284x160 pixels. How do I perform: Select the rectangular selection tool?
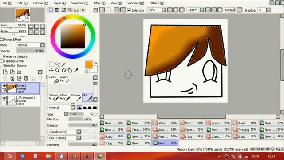pyautogui.click(x=51, y=64)
